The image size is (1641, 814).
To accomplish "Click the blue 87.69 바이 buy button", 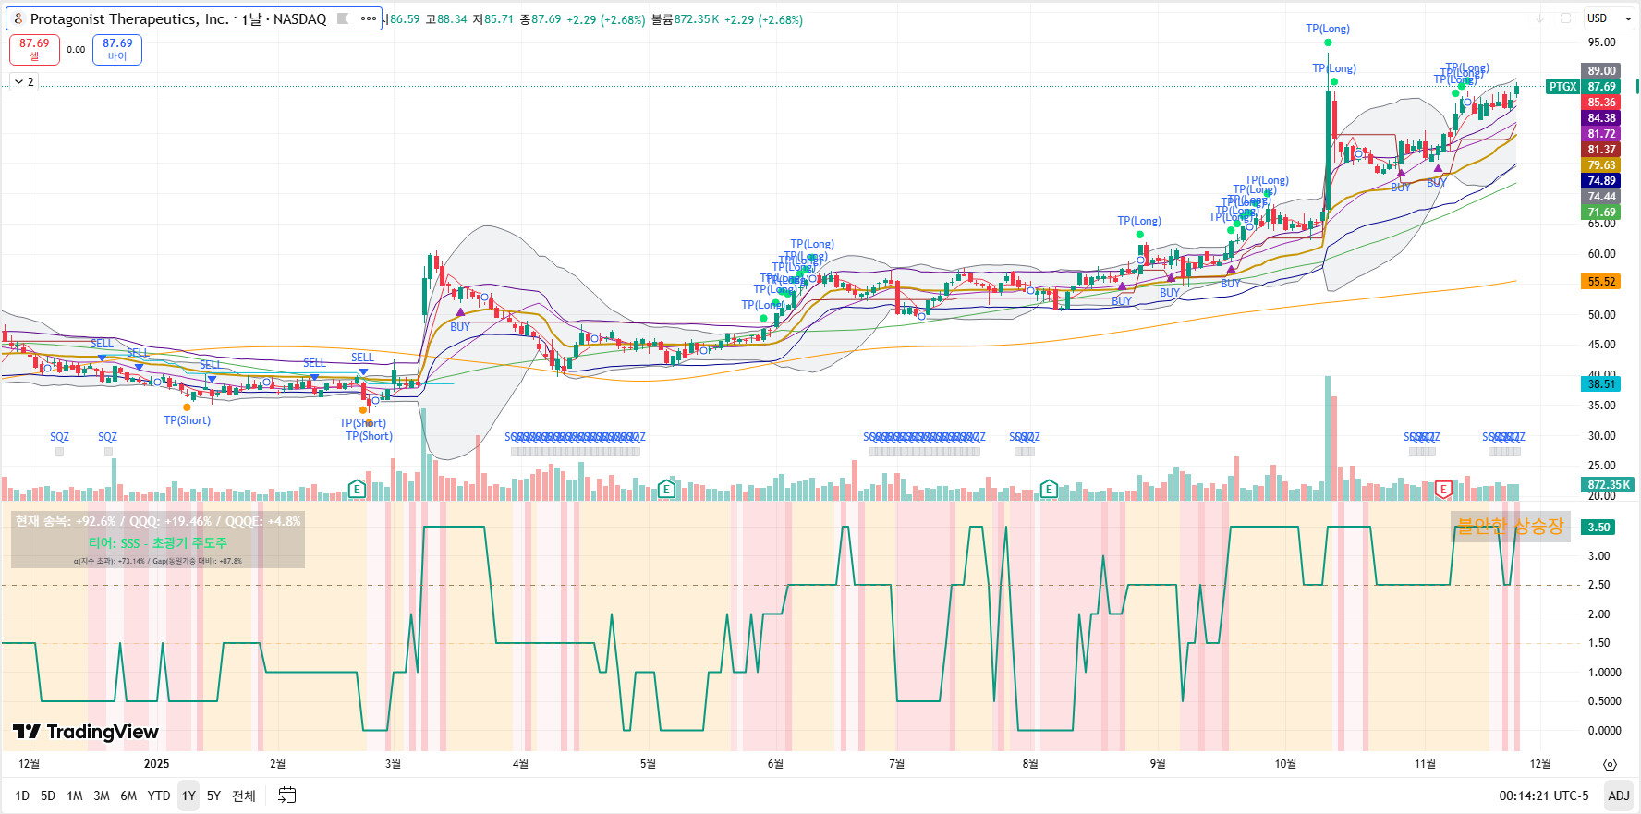I will click(x=117, y=50).
